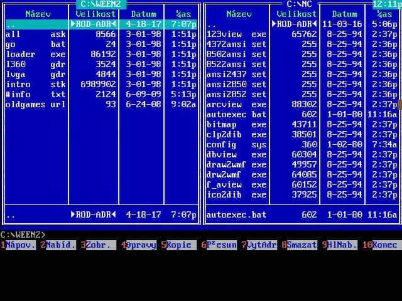Click the 5 Kopie copy function key
Viewport: 402px width, 301px height.
click(x=179, y=245)
